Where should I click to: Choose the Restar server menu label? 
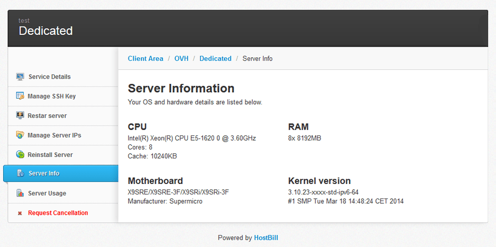pyautogui.click(x=47, y=116)
